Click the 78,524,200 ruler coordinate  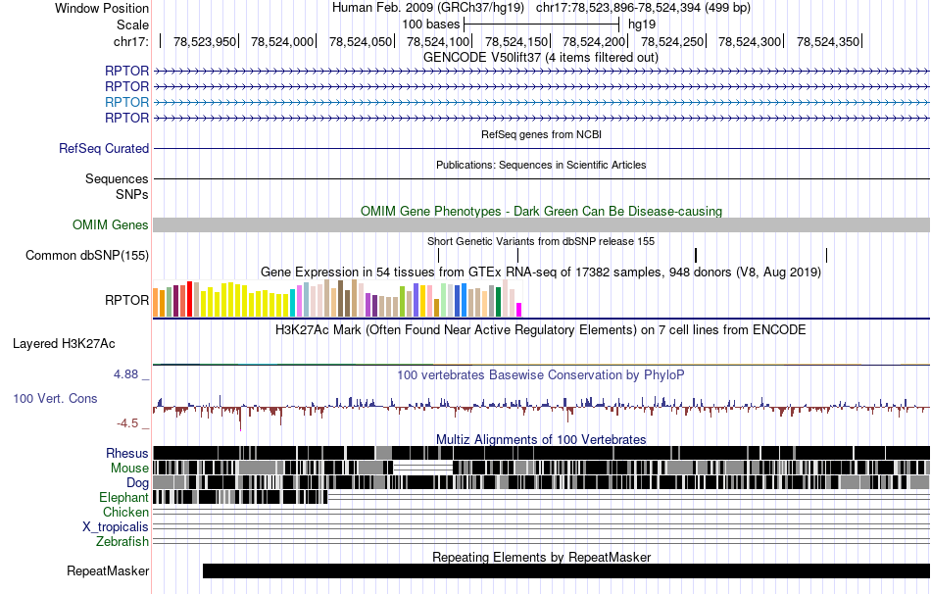(594, 41)
